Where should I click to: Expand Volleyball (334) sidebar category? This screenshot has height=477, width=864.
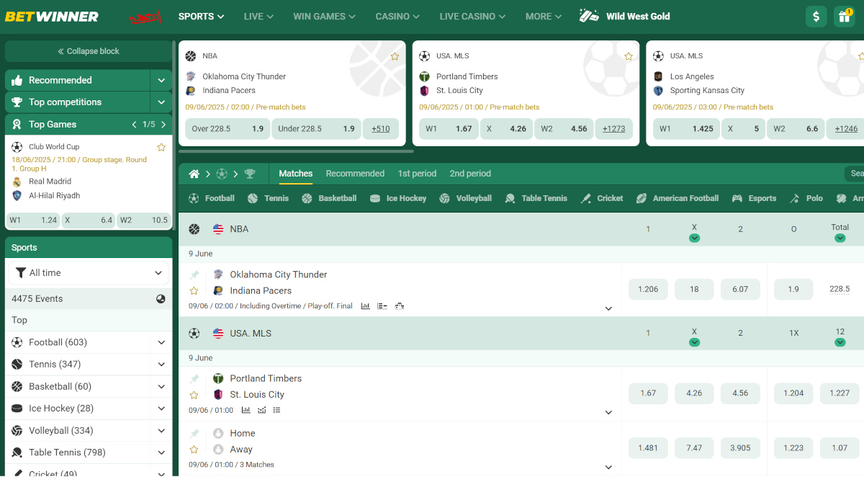pyautogui.click(x=161, y=431)
